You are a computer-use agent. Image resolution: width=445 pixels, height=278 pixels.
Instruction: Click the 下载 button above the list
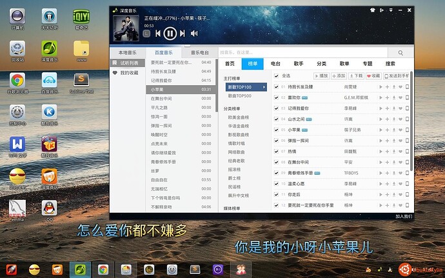coord(356,76)
